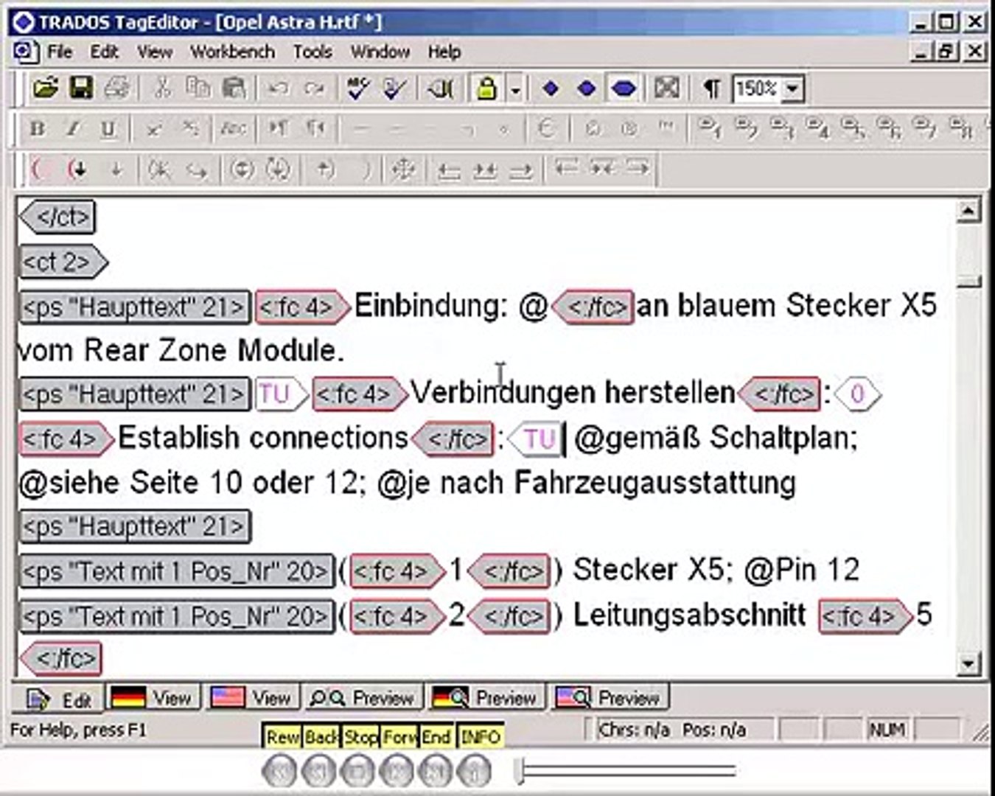Click the red Open/Get bracket-with-arrow icon
995x796 pixels.
pos(77,170)
